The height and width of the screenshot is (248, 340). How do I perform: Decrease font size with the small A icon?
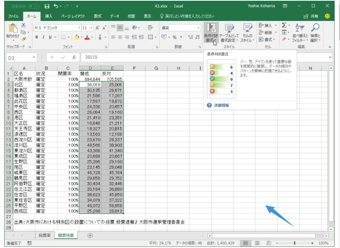pyautogui.click(x=104, y=28)
